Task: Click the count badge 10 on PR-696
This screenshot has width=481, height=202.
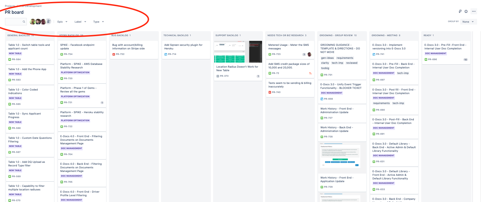Action: pyautogui.click(x=466, y=60)
